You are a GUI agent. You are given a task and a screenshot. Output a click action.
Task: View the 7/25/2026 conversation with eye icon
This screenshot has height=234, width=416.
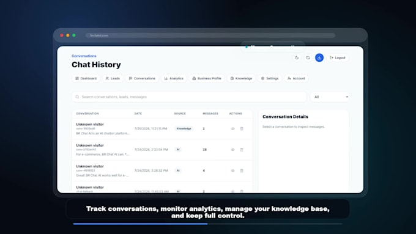[x=232, y=129]
